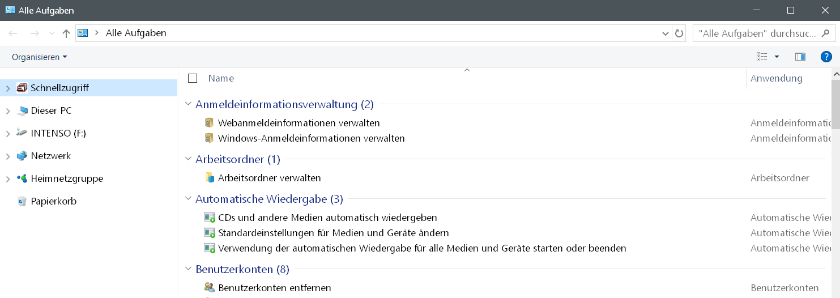This screenshot has height=298, width=840.
Task: Click the refresh button in address bar
Action: pos(679,33)
